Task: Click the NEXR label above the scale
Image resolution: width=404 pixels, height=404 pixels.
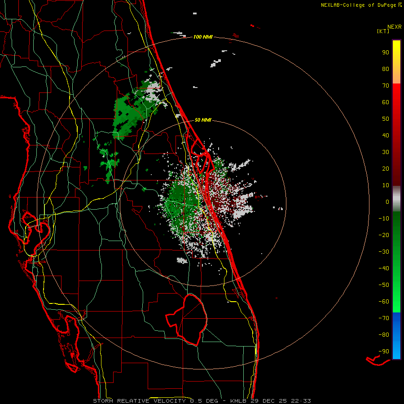Action: (x=395, y=27)
